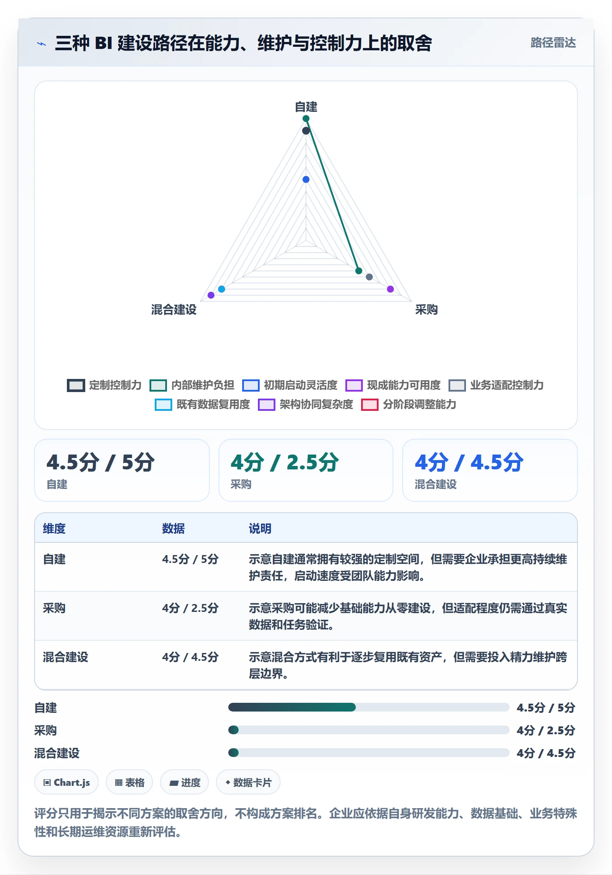The height and width of the screenshot is (875, 612).
Task: Click the table value 4.5分 / 5分
Action: click(190, 559)
